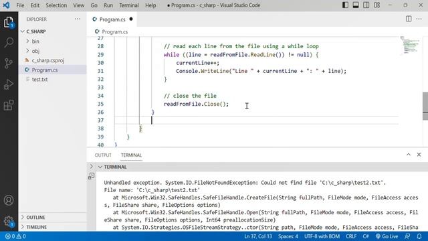Open the Edit menu

point(35,5)
